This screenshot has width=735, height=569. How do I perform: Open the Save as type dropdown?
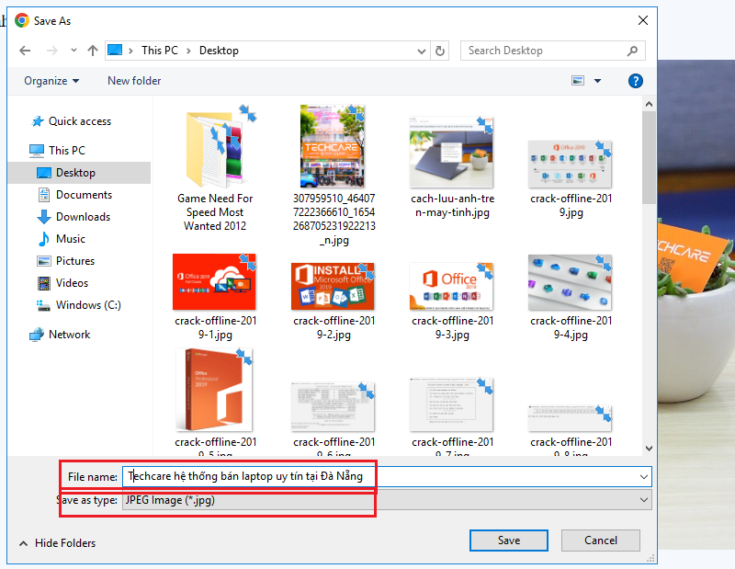[386, 501]
